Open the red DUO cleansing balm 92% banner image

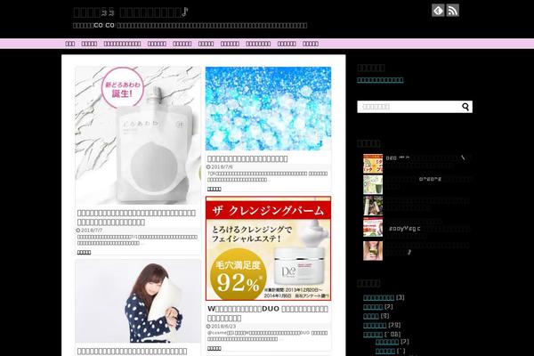(x=269, y=248)
